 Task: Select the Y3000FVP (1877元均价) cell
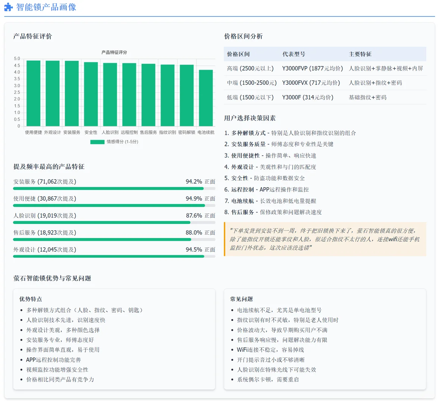tap(313, 69)
